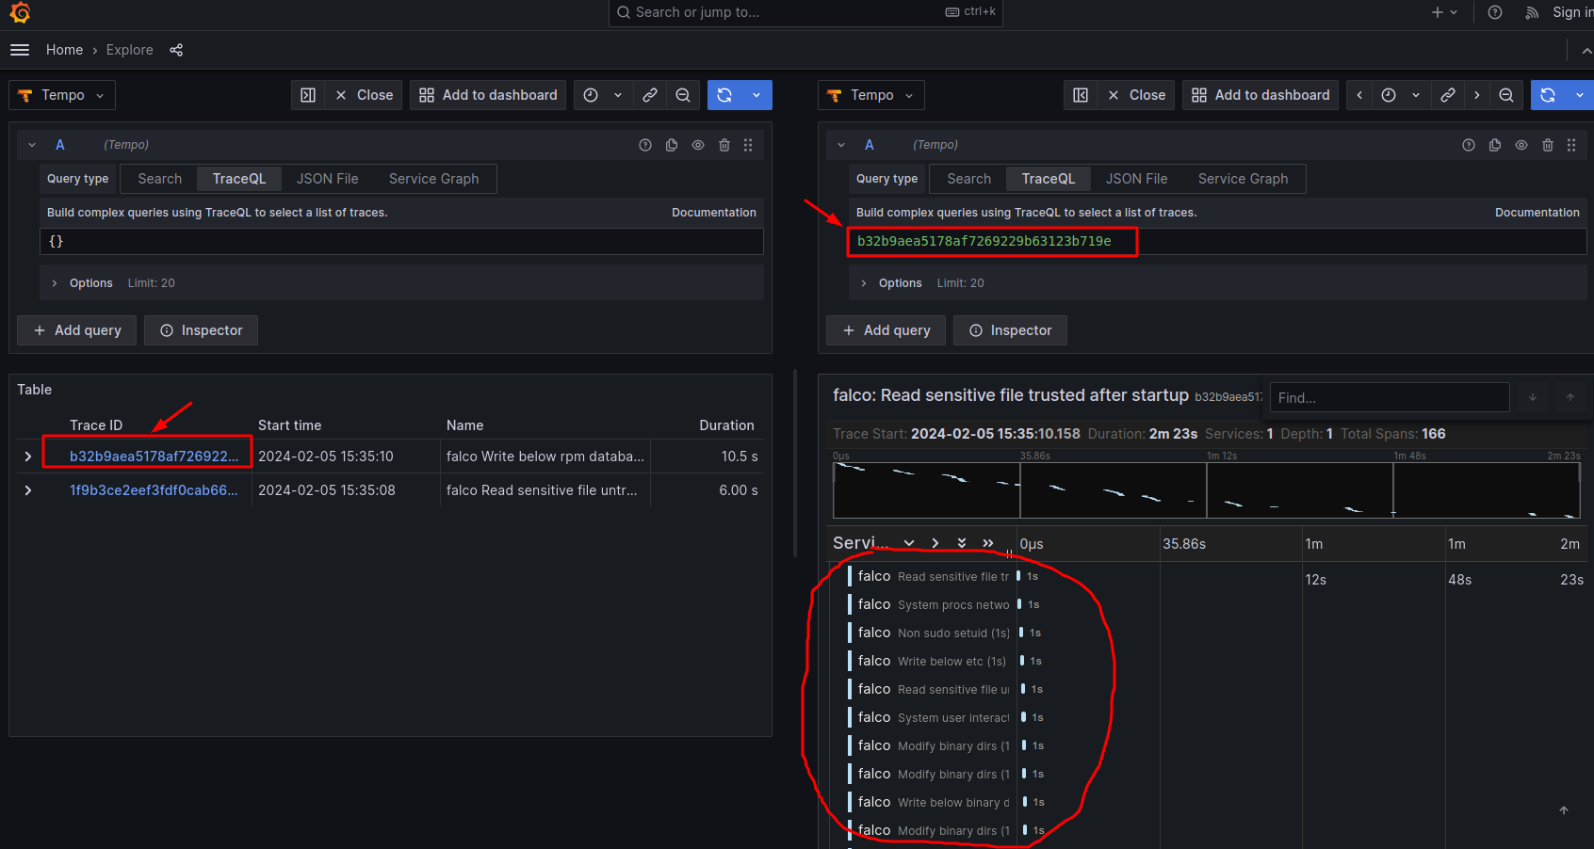Click the widen pane icon in the right pane toolbar
Viewport: 1594px width, 849px height.
(x=1081, y=95)
